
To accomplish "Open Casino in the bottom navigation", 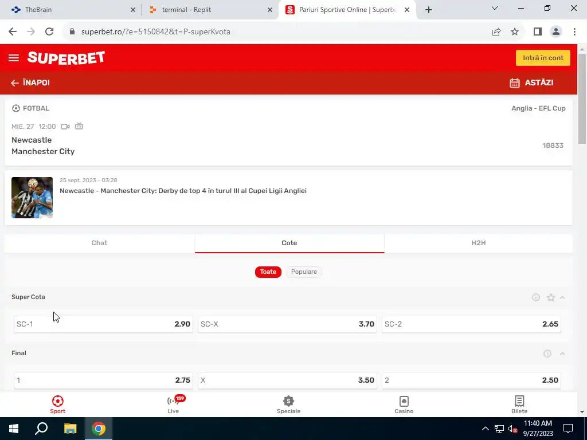I will pyautogui.click(x=404, y=404).
